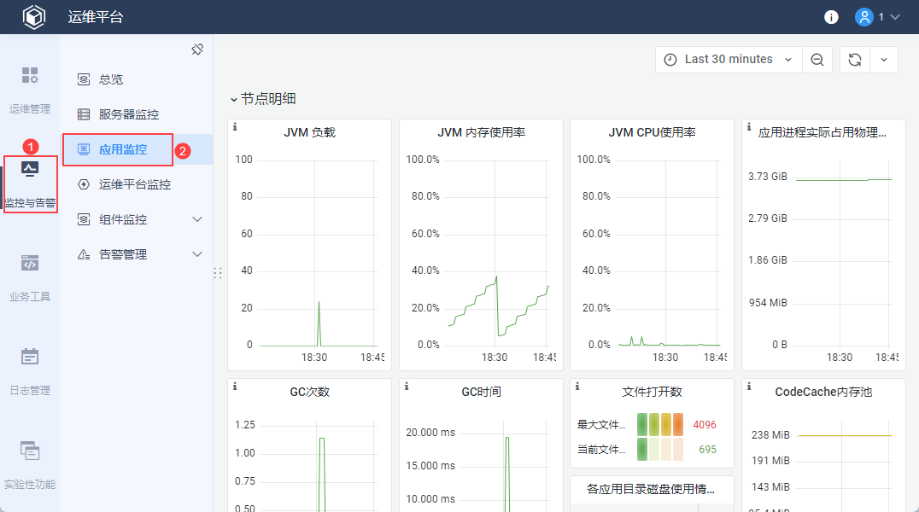
Task: Toggle the sidebar pin icon
Action: [x=197, y=49]
